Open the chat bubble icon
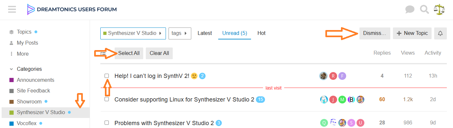Image resolution: width=453 pixels, height=128 pixels. pos(410,9)
